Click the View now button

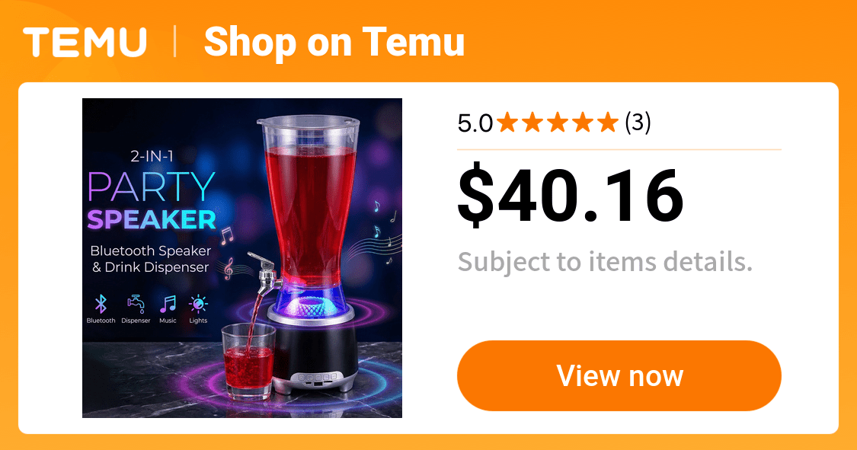pyautogui.click(x=619, y=375)
